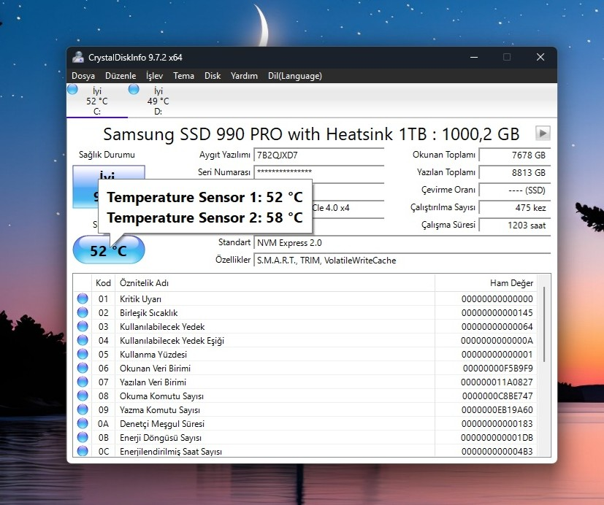Image resolution: width=604 pixels, height=505 pixels.
Task: Click the Yazılan Toplamı value 8813 GB
Action: click(x=515, y=173)
